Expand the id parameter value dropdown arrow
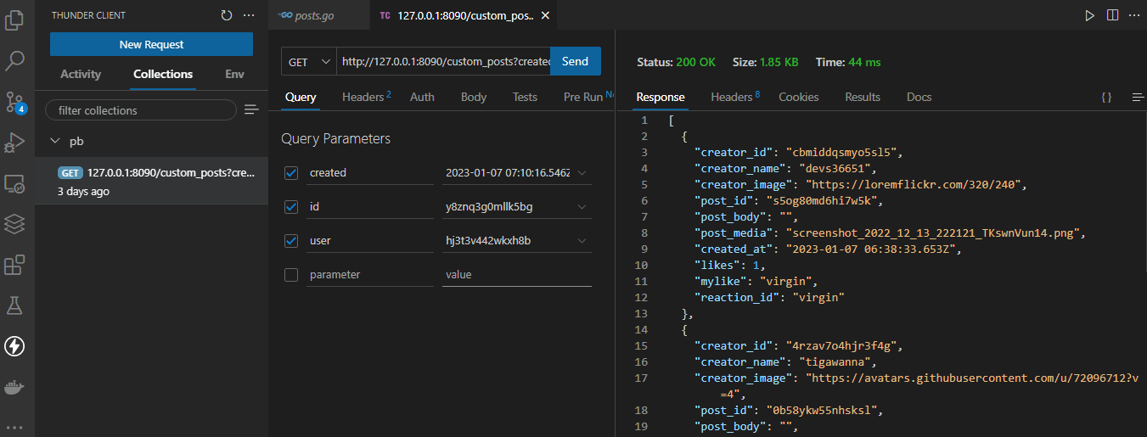 point(582,206)
